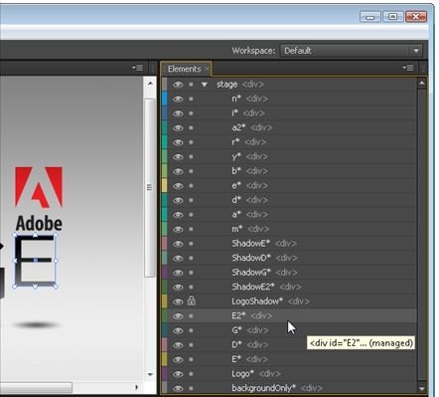
Task: Toggle lock dot for the G* element
Action: [191, 330]
